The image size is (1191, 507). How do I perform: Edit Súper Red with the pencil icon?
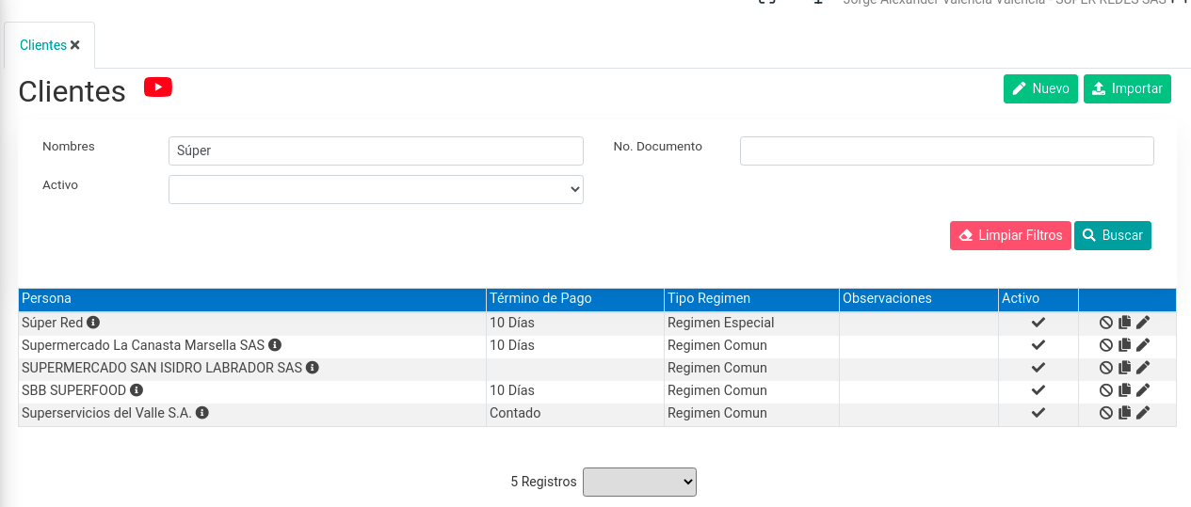1143,323
